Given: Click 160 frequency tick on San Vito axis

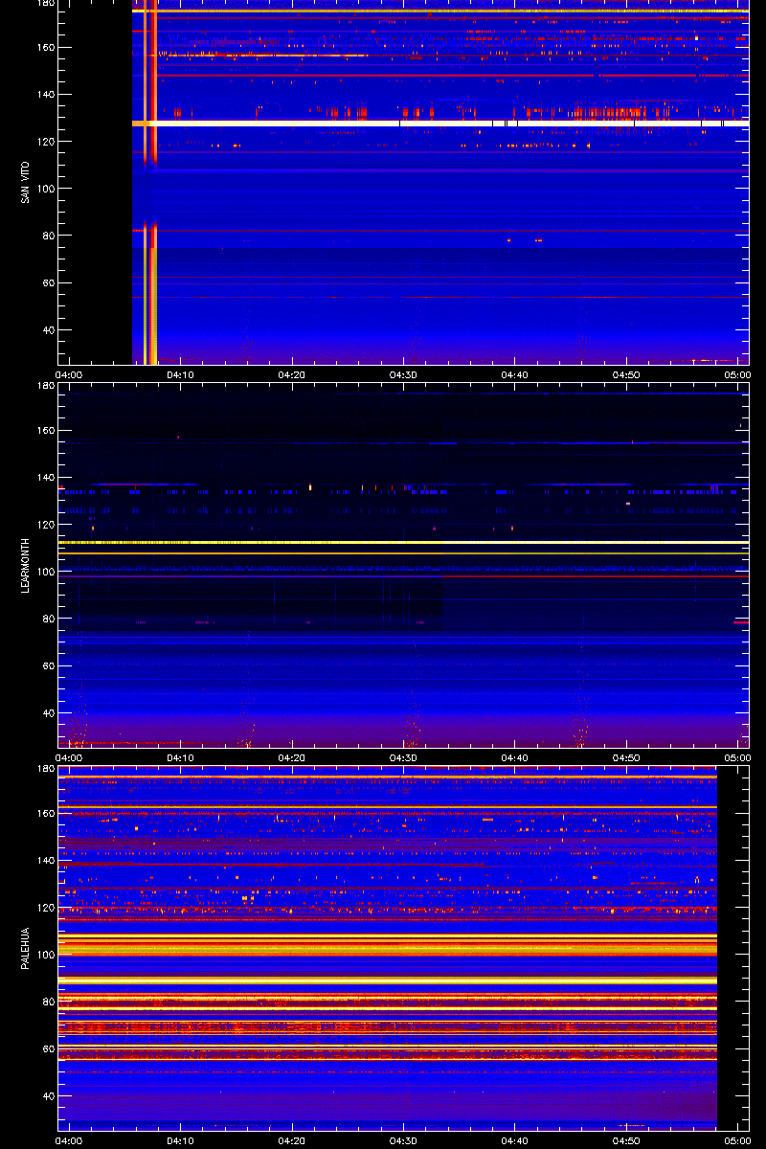Looking at the screenshot, I should [x=45, y=48].
